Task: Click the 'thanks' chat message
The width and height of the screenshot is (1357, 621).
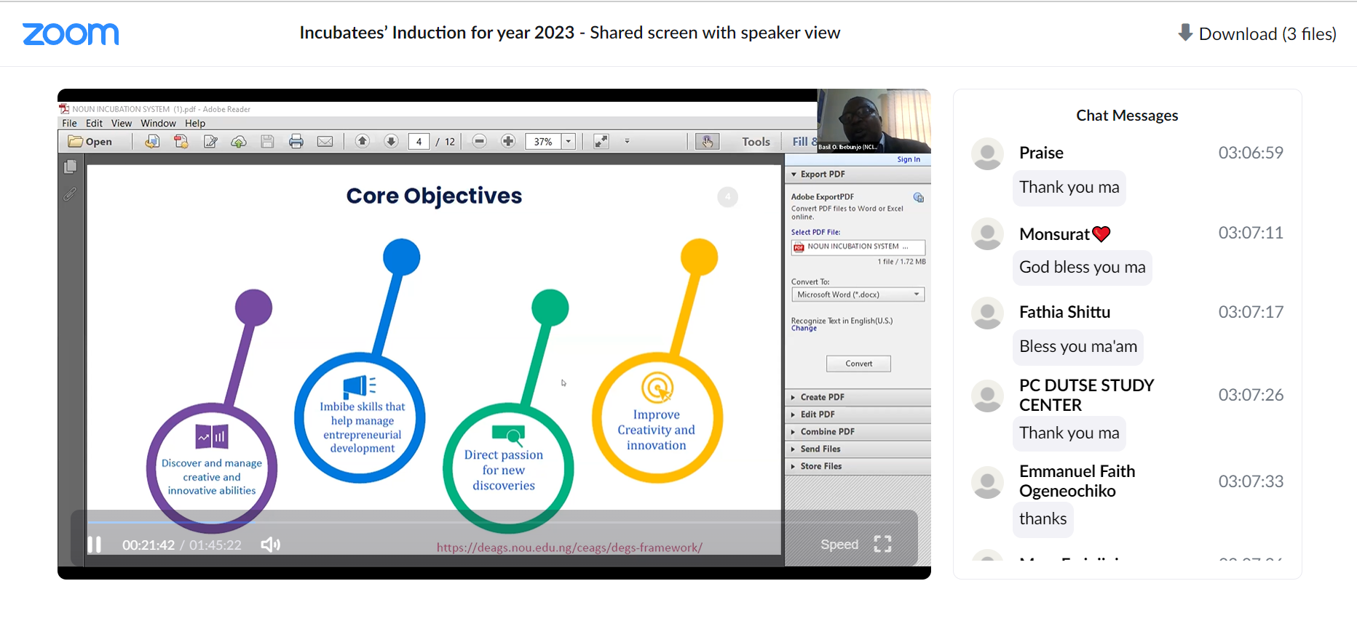Action: point(1043,519)
